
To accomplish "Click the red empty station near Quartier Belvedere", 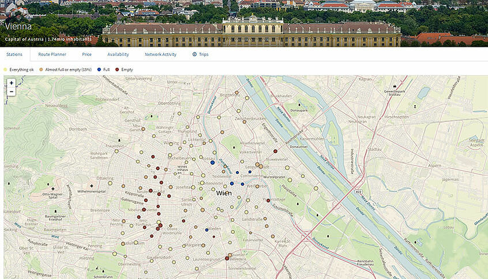I will pyautogui.click(x=227, y=258).
